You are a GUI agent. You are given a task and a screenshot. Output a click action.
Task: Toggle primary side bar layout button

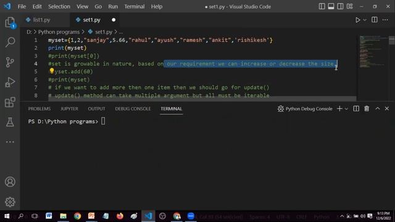322,6
